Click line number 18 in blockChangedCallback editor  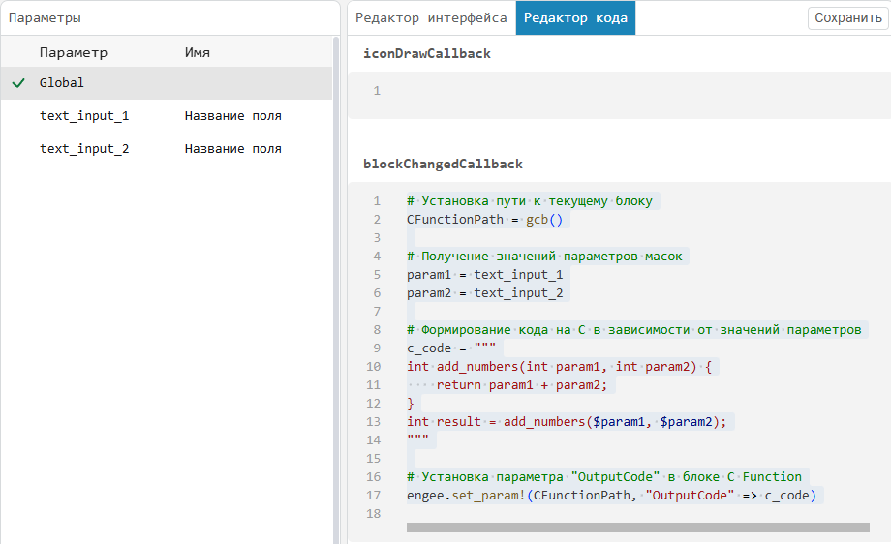pos(373,514)
